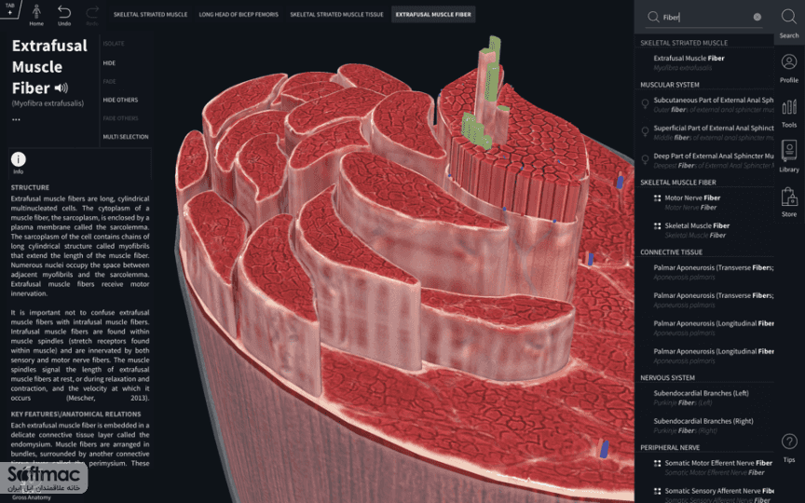Open a new tab with TAB+ button
The image size is (805, 503).
[x=9, y=8]
